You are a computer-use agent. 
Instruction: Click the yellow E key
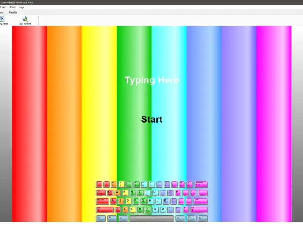(125, 193)
